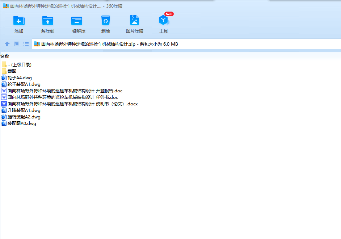Click the 360压缩 app icon in title bar
341x239 pixels.
pos(6,6)
